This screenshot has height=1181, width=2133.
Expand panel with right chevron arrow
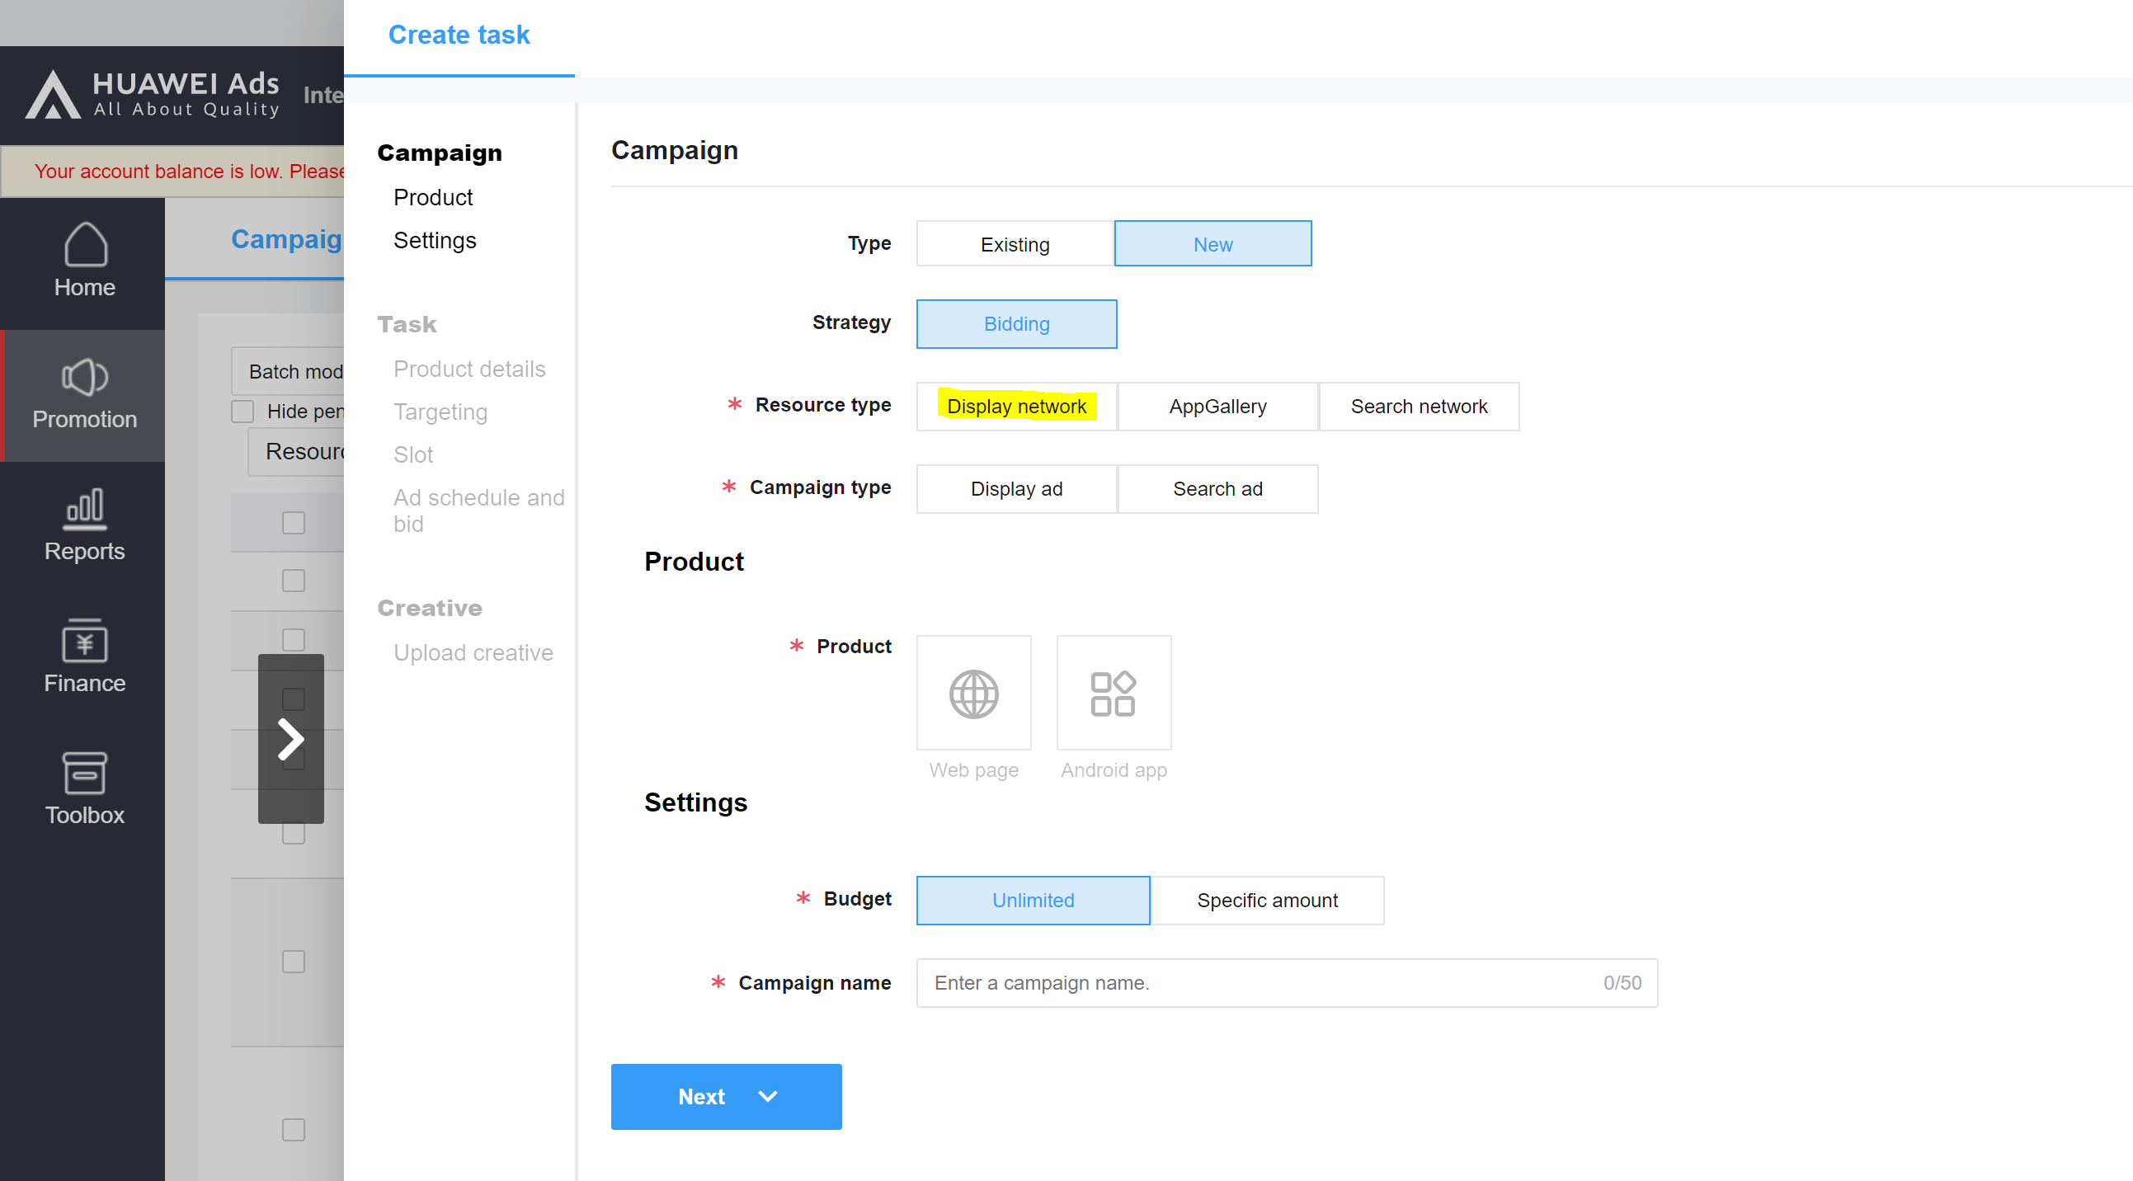290,739
